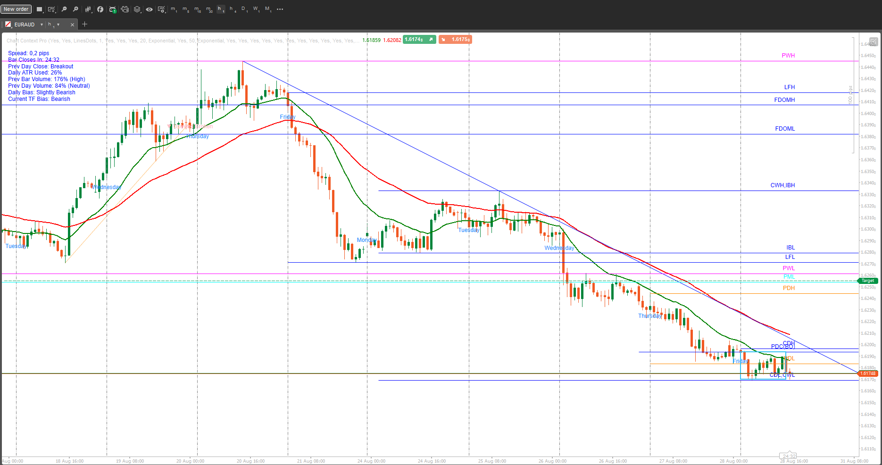The width and height of the screenshot is (882, 465).
Task: Click the 1.61748 current price axis label
Action: pos(868,374)
